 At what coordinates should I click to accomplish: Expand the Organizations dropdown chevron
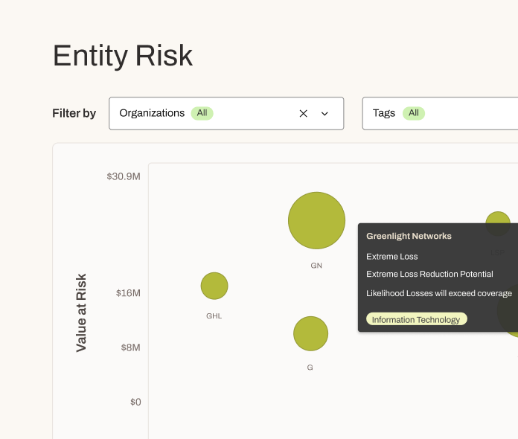[x=324, y=114]
